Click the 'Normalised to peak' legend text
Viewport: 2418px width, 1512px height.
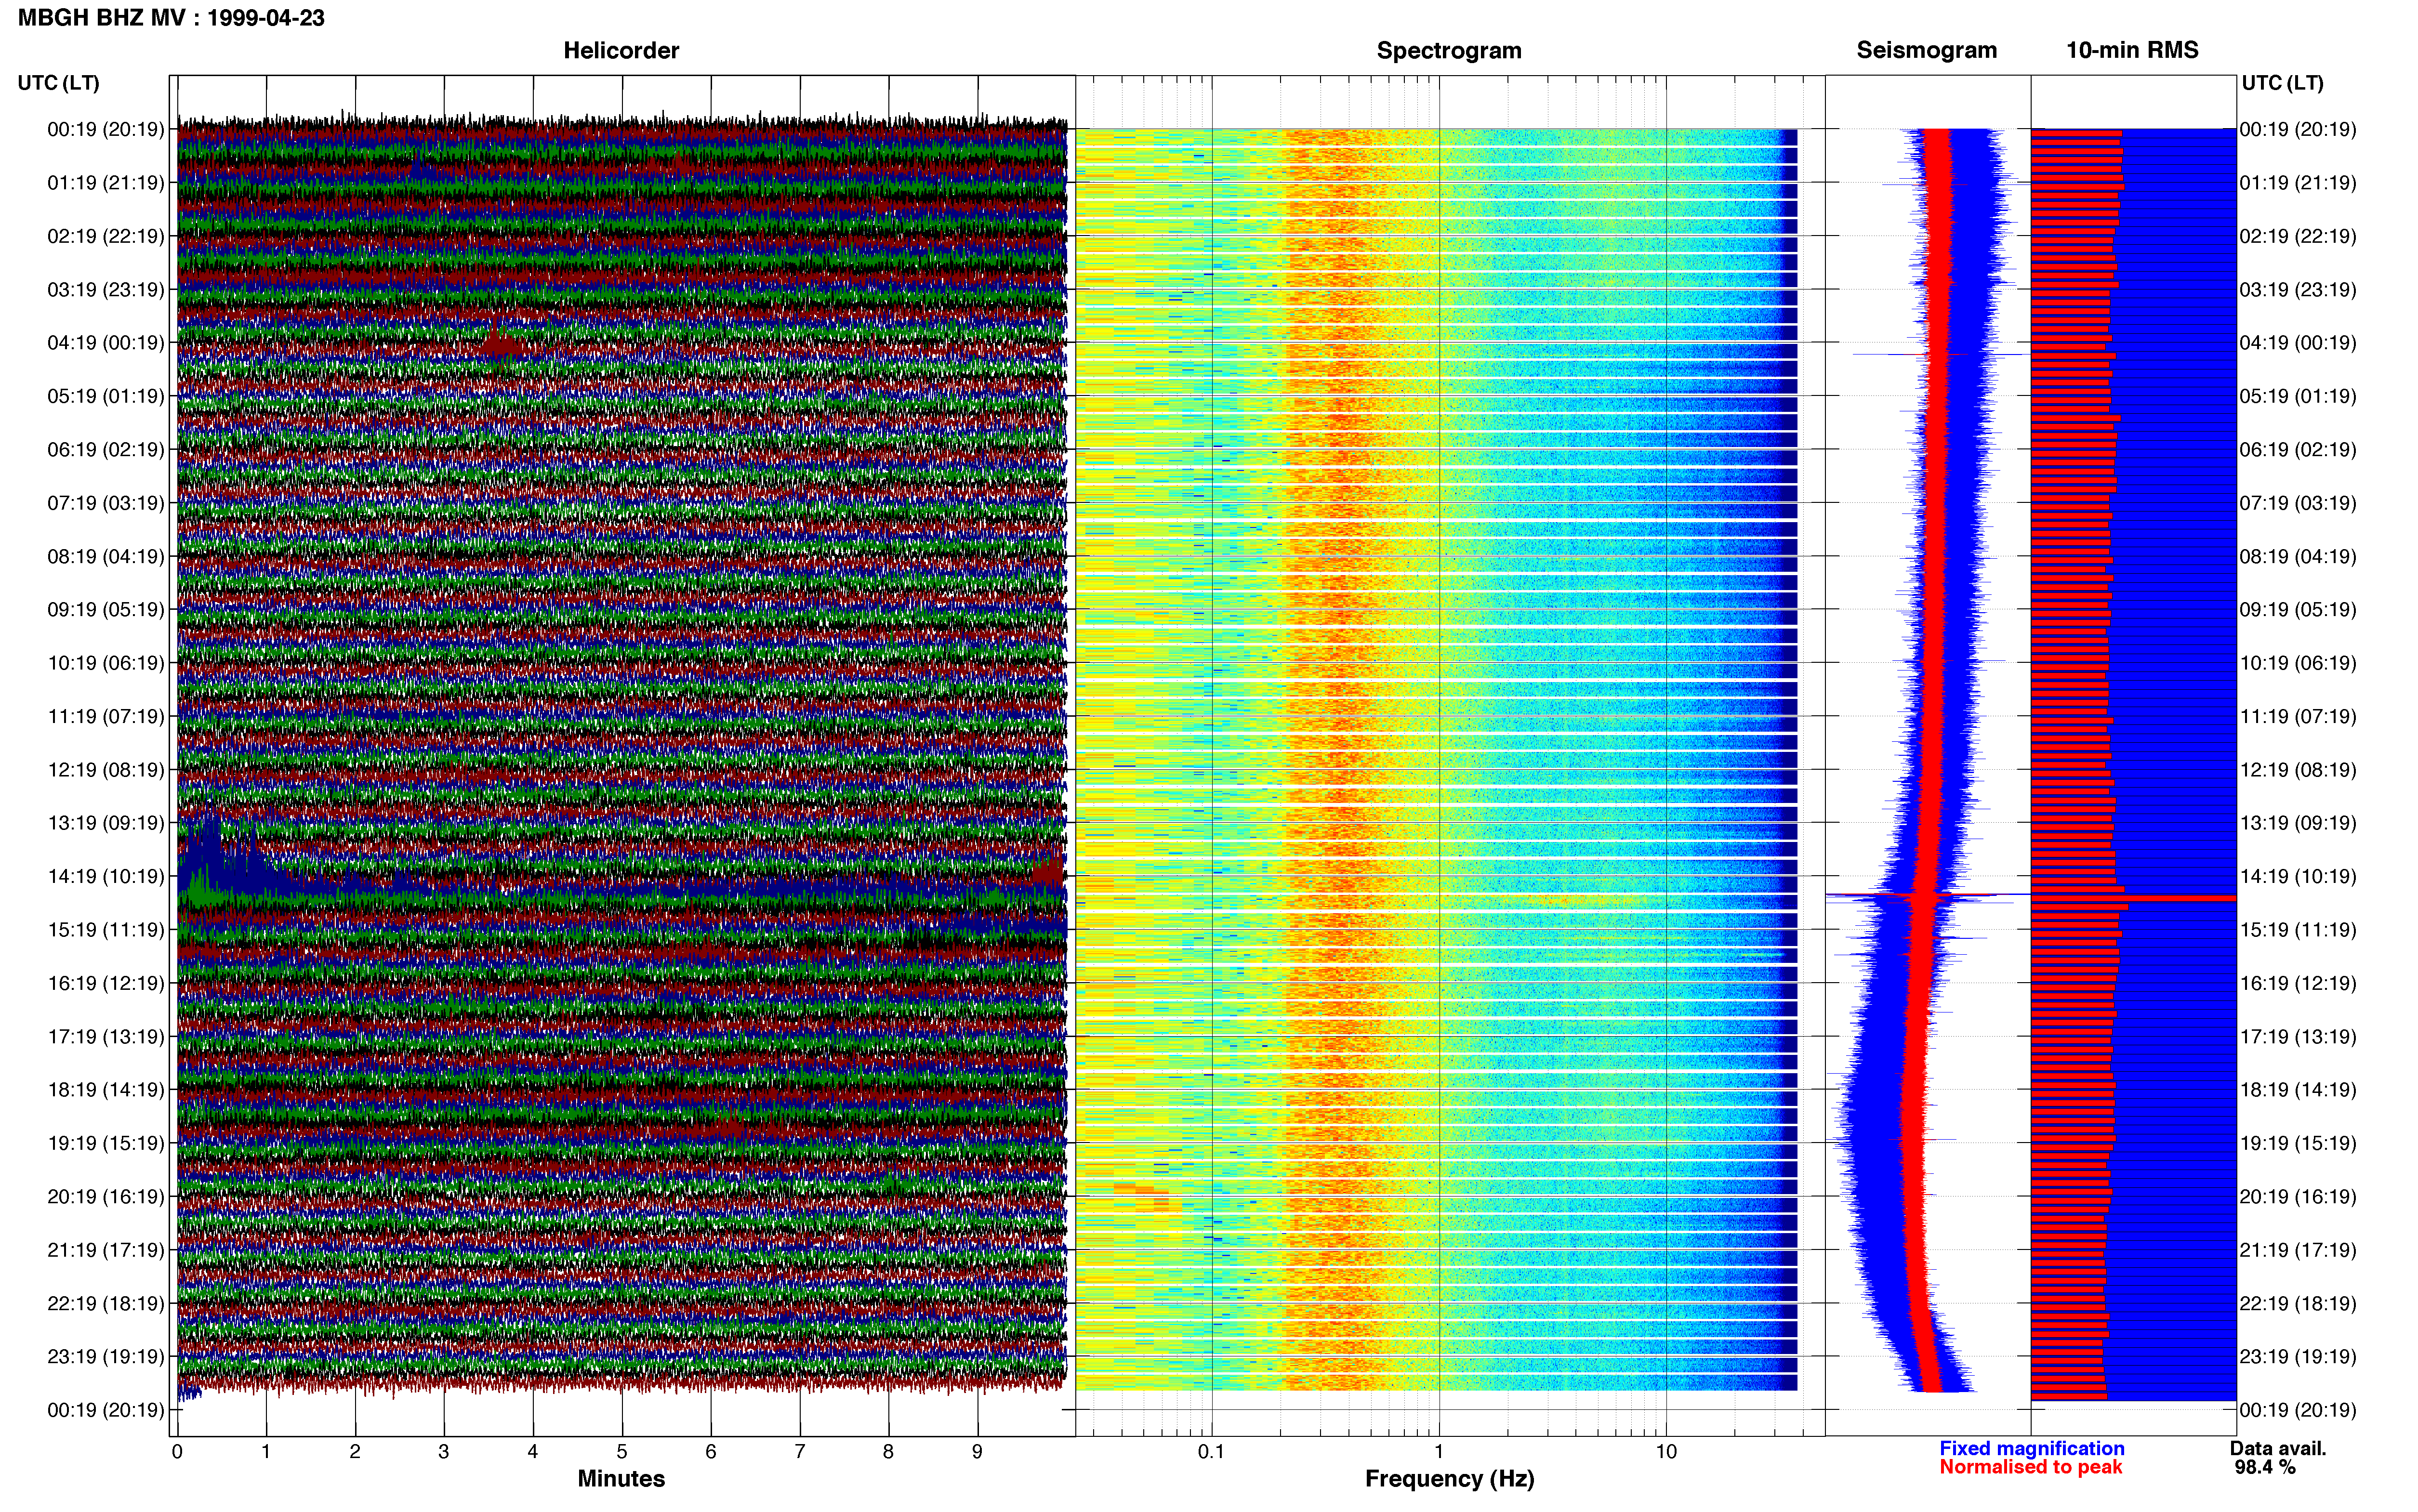point(2030,1467)
